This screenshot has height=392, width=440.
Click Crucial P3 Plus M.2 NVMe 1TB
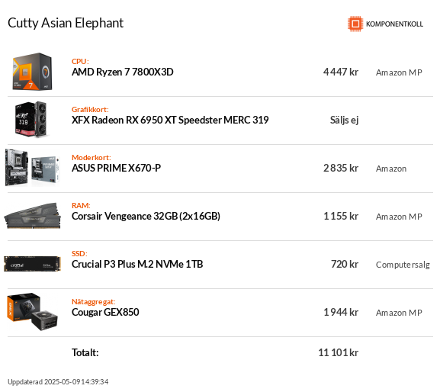point(137,264)
